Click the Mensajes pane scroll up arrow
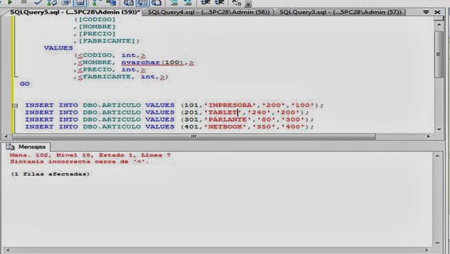 437,157
